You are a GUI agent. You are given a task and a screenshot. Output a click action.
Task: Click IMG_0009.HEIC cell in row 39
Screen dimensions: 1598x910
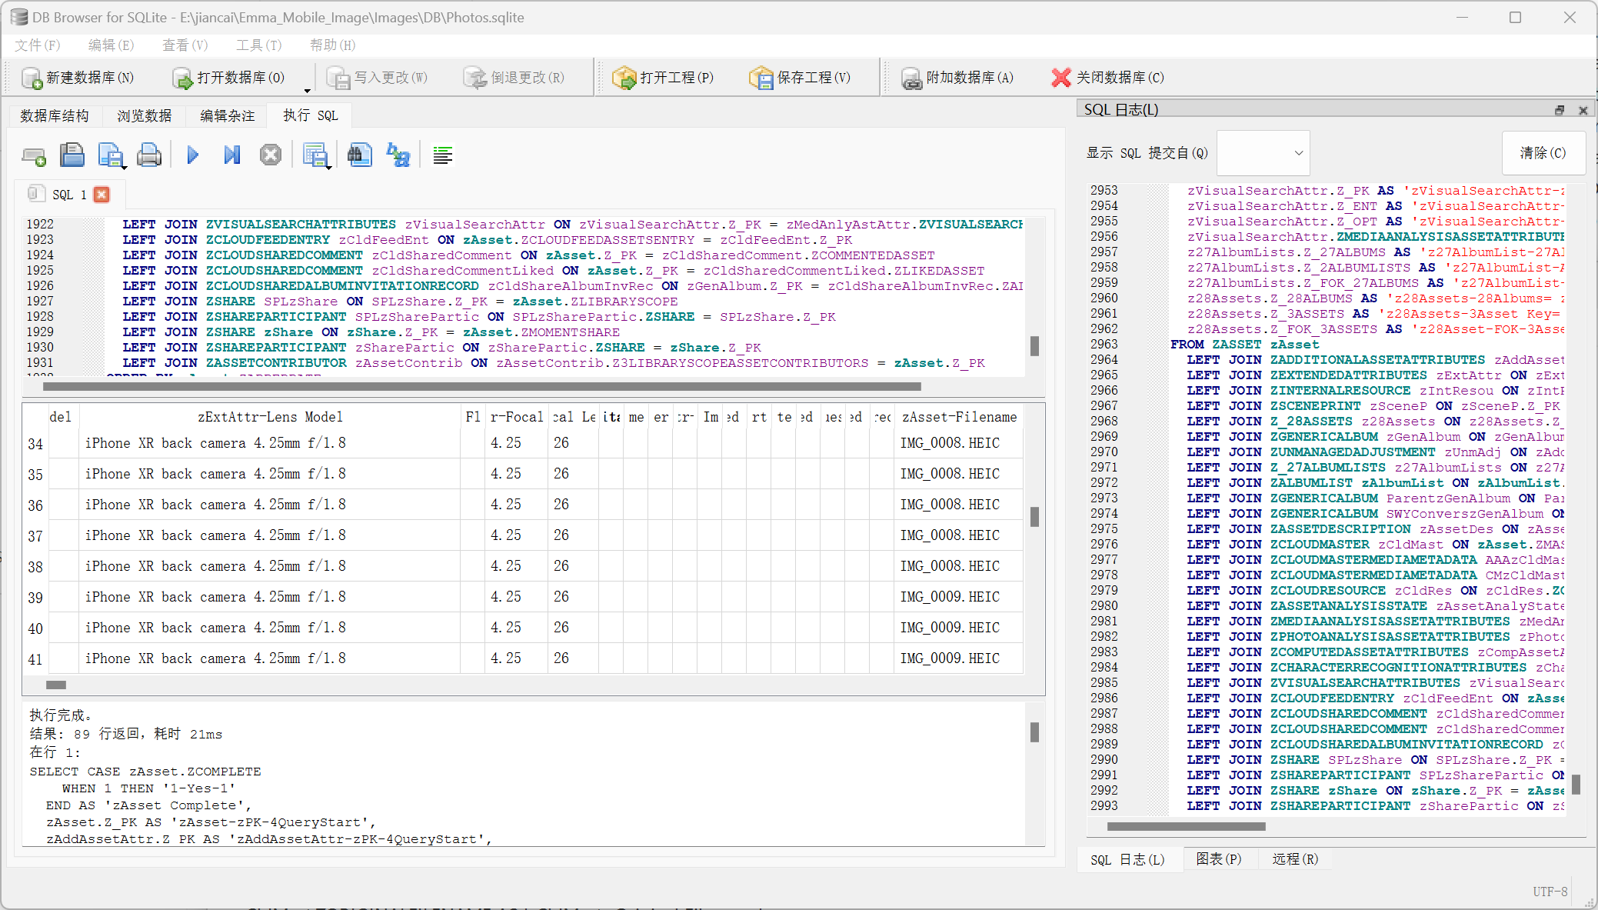pyautogui.click(x=959, y=597)
